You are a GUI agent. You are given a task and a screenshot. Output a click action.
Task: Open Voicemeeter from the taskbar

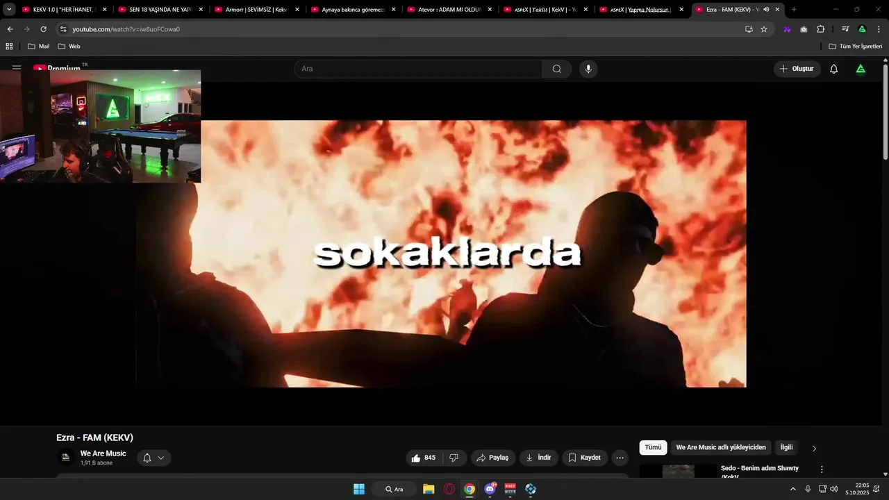510,489
